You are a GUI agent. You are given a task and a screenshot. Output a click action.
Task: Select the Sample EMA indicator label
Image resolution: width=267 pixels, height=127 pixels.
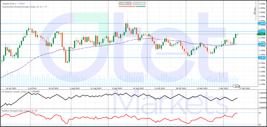pyautogui.click(x=9, y=4)
